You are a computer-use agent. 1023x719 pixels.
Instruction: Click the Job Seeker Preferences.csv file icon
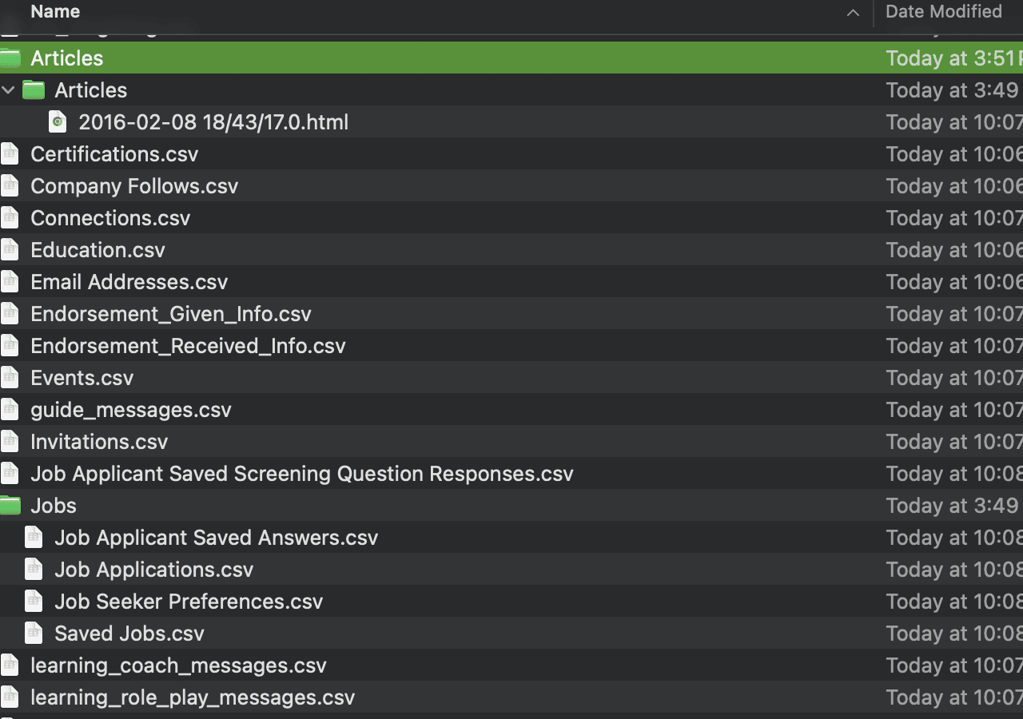pos(34,602)
